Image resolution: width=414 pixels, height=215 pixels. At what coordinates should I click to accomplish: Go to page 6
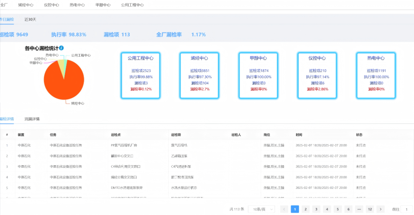(x=348, y=209)
